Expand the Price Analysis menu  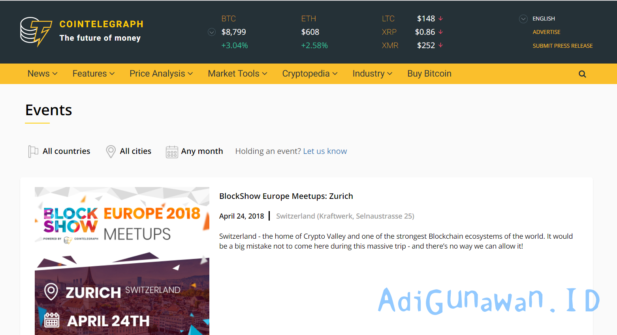161,74
